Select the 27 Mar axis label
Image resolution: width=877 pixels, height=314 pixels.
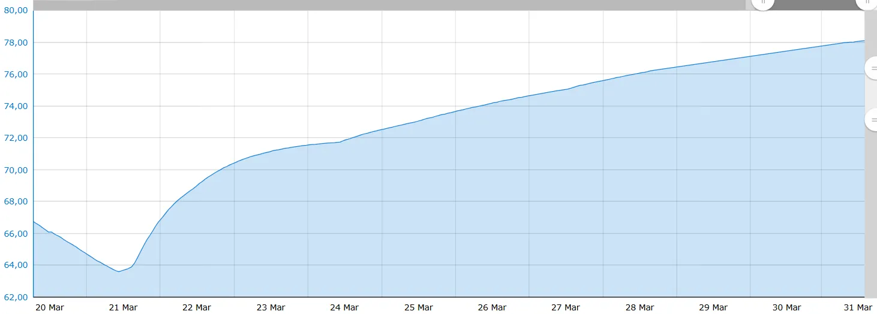coord(566,307)
